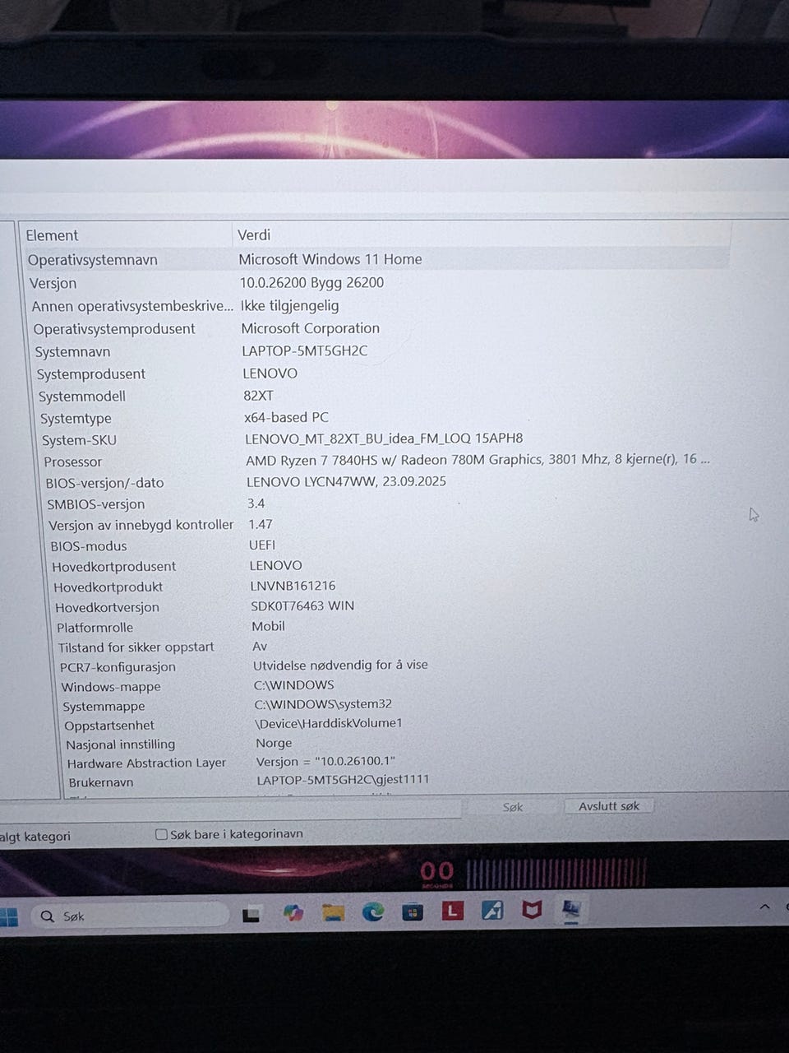
Task: Click the taskbar Søk search box
Action: point(130,916)
